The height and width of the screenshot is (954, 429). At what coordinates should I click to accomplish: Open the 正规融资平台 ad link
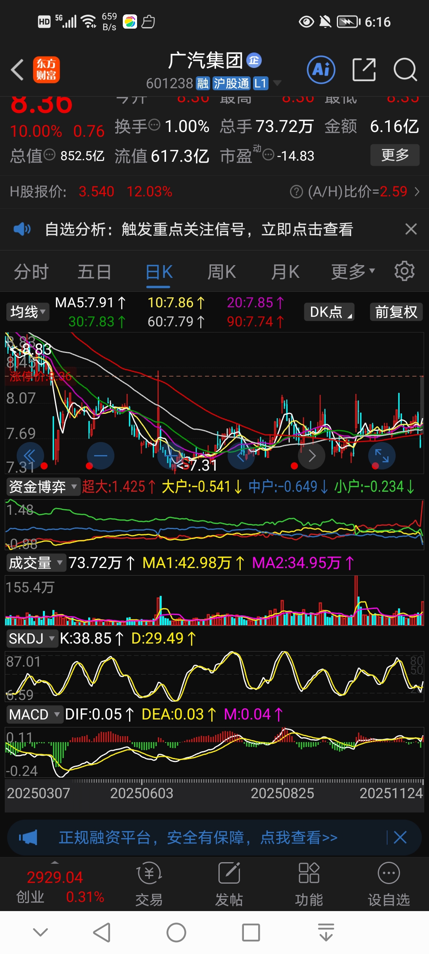click(198, 837)
